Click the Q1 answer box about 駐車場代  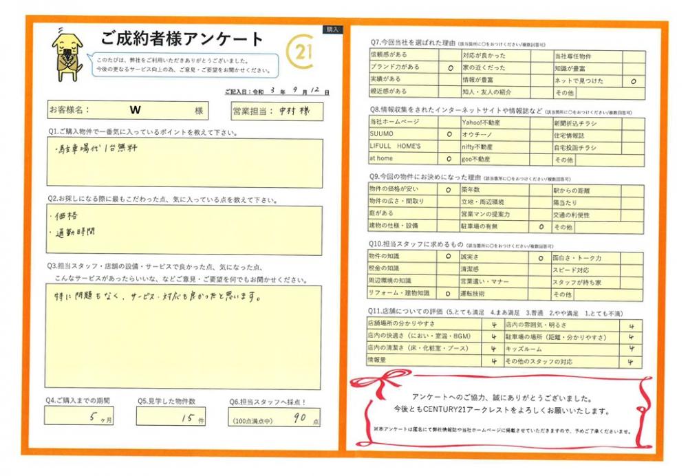click(184, 162)
